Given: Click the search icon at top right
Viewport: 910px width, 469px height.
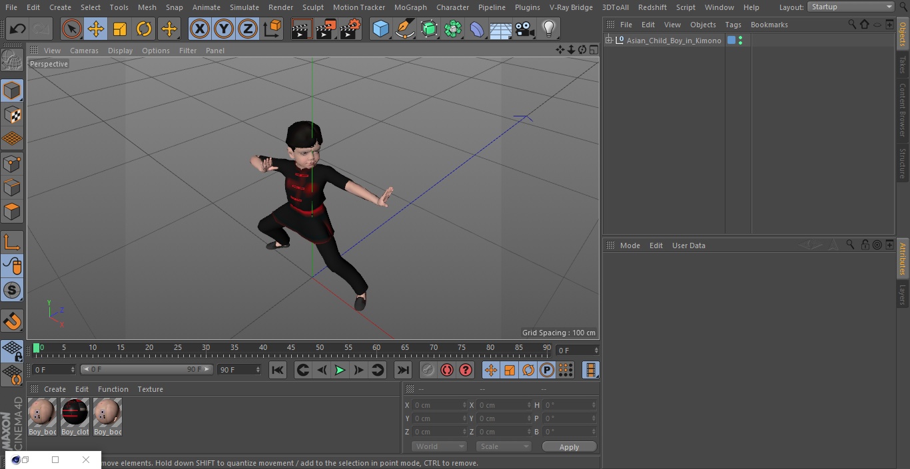Looking at the screenshot, I should pos(903,7).
